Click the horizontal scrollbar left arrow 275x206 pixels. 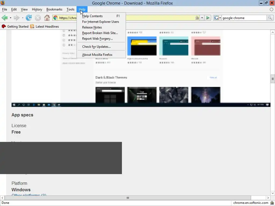(2, 198)
